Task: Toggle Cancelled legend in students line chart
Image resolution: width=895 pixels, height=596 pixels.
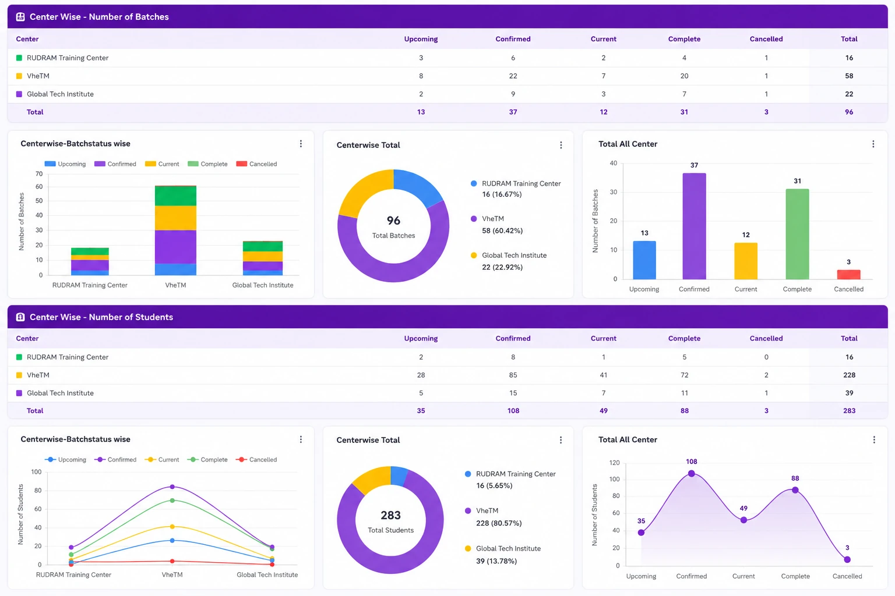Action: point(256,460)
